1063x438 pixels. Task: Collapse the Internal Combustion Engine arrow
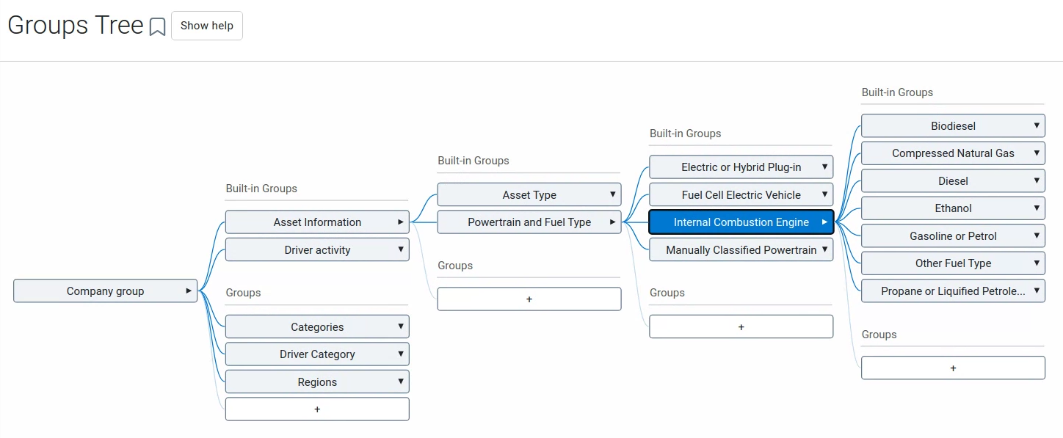(825, 222)
